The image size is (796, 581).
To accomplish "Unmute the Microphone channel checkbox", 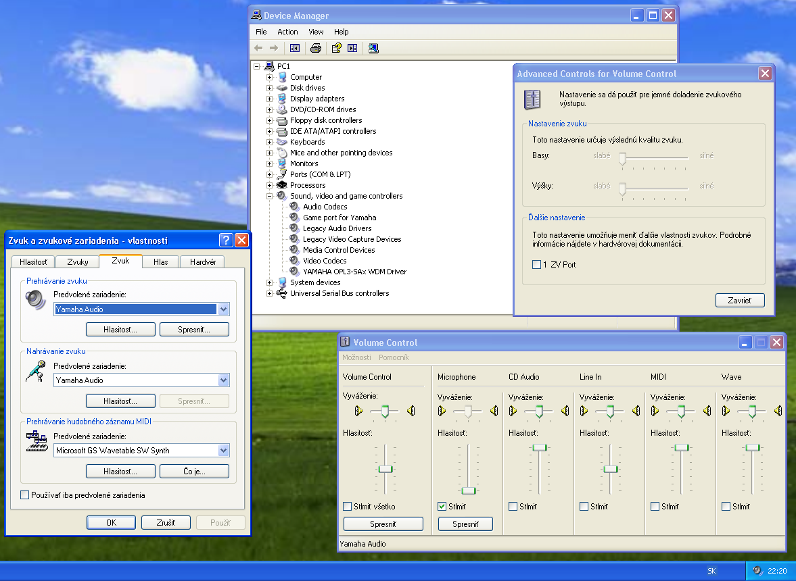I will [x=442, y=507].
